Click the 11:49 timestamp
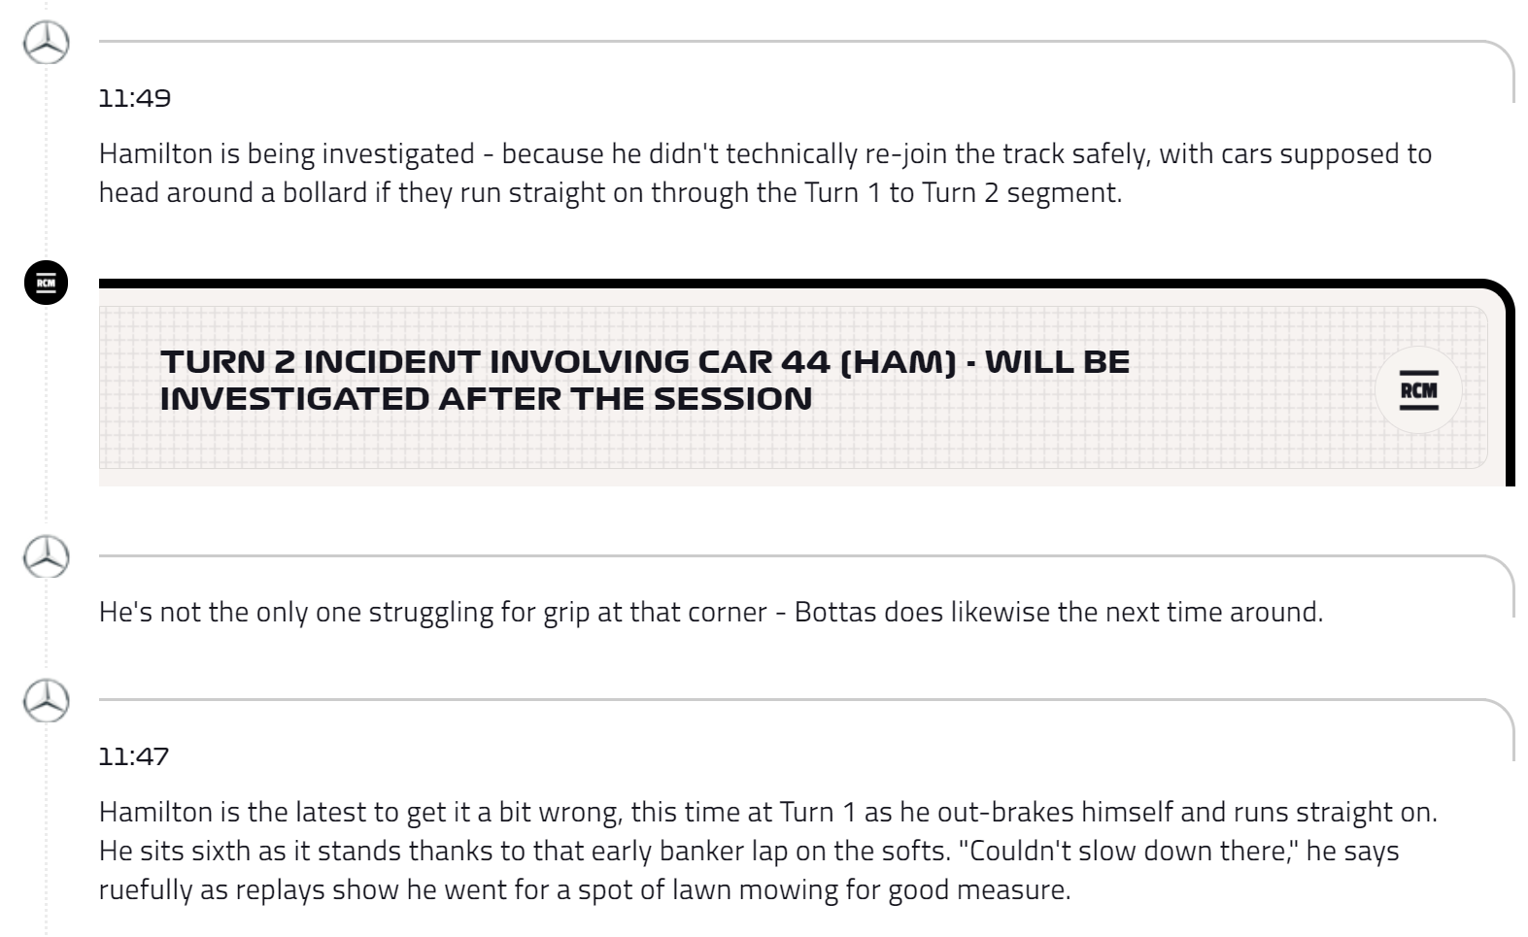The image size is (1528, 937). coord(135,98)
